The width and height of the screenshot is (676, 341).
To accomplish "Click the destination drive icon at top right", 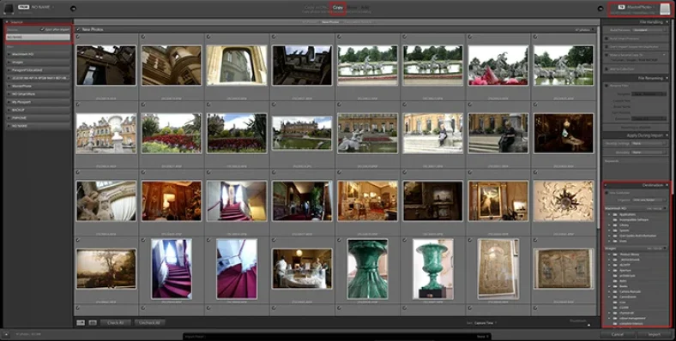I will 665,9.
